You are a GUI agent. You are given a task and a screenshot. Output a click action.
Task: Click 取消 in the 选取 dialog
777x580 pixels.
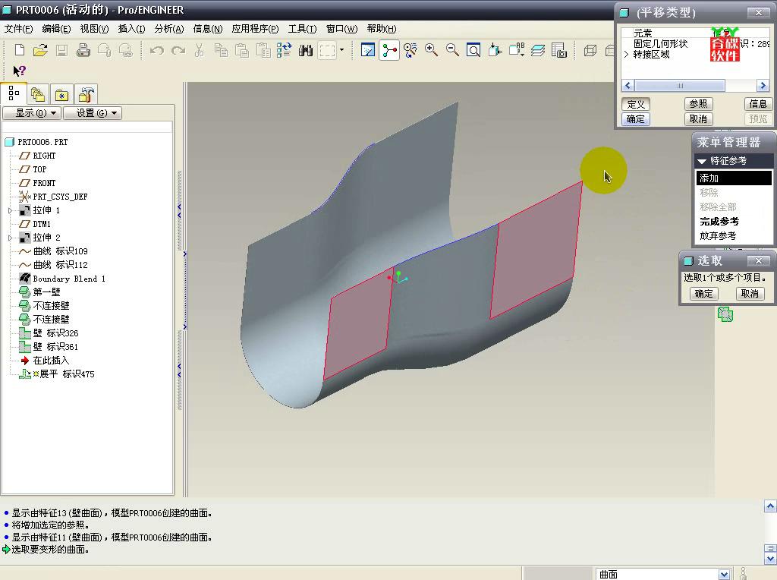[750, 294]
